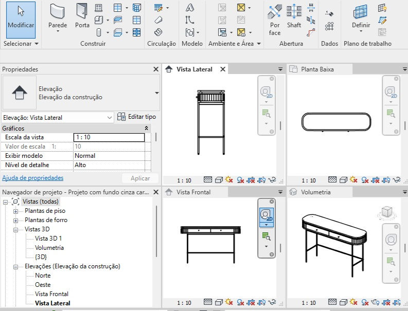Select the Porta (door) tool
Screen dimensions: 408x311
(82, 15)
